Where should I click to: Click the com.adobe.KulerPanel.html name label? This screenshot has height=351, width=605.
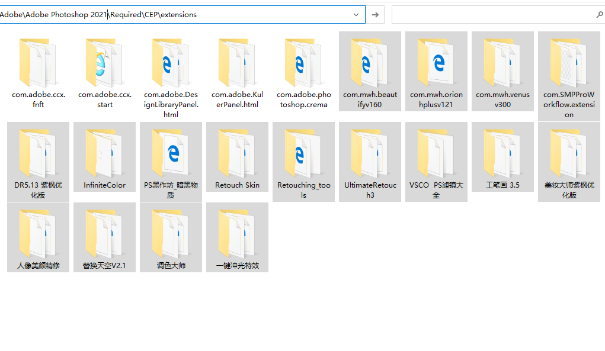[237, 99]
